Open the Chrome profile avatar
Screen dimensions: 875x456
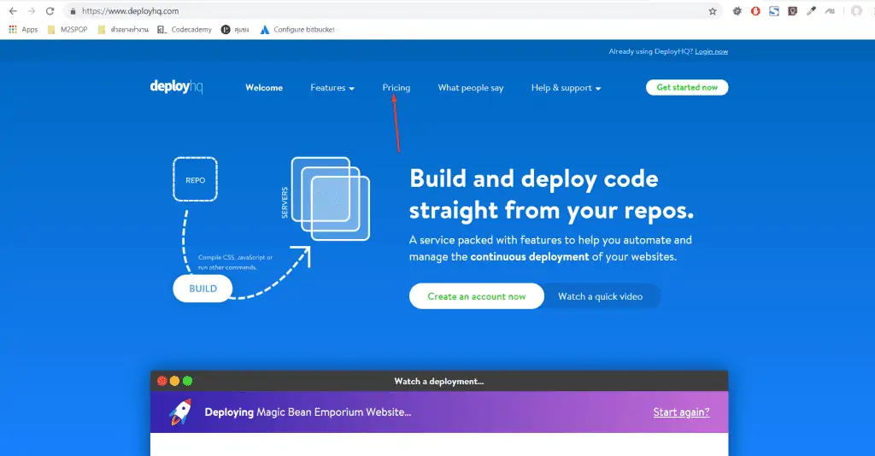(856, 11)
